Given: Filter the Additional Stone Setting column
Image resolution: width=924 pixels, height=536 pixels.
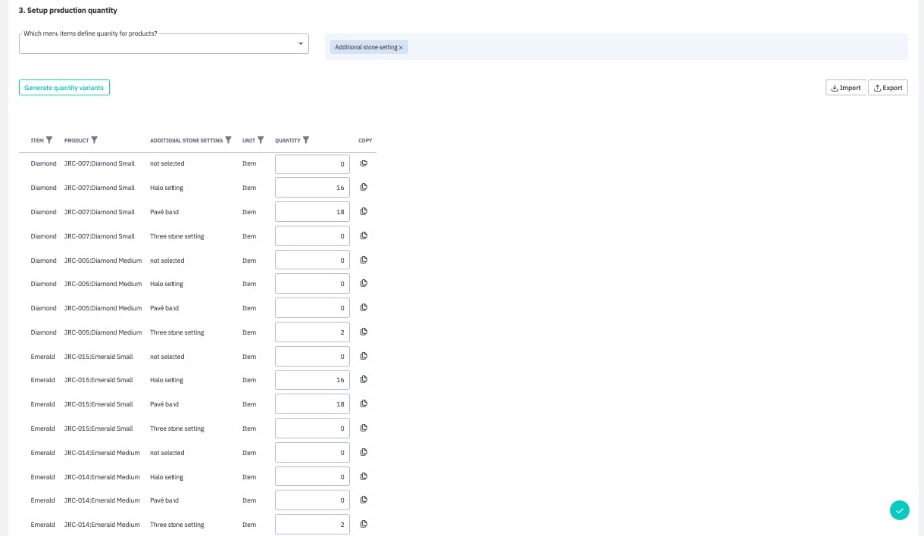Looking at the screenshot, I should tap(228, 140).
